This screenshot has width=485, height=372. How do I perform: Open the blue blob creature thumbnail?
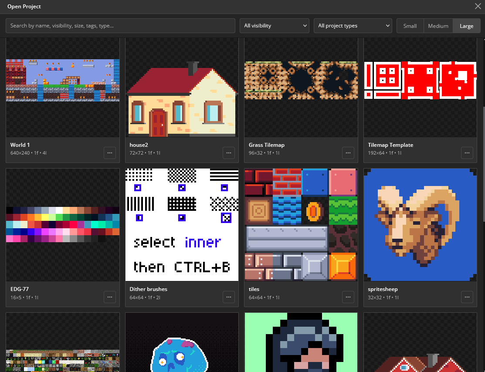click(182, 342)
